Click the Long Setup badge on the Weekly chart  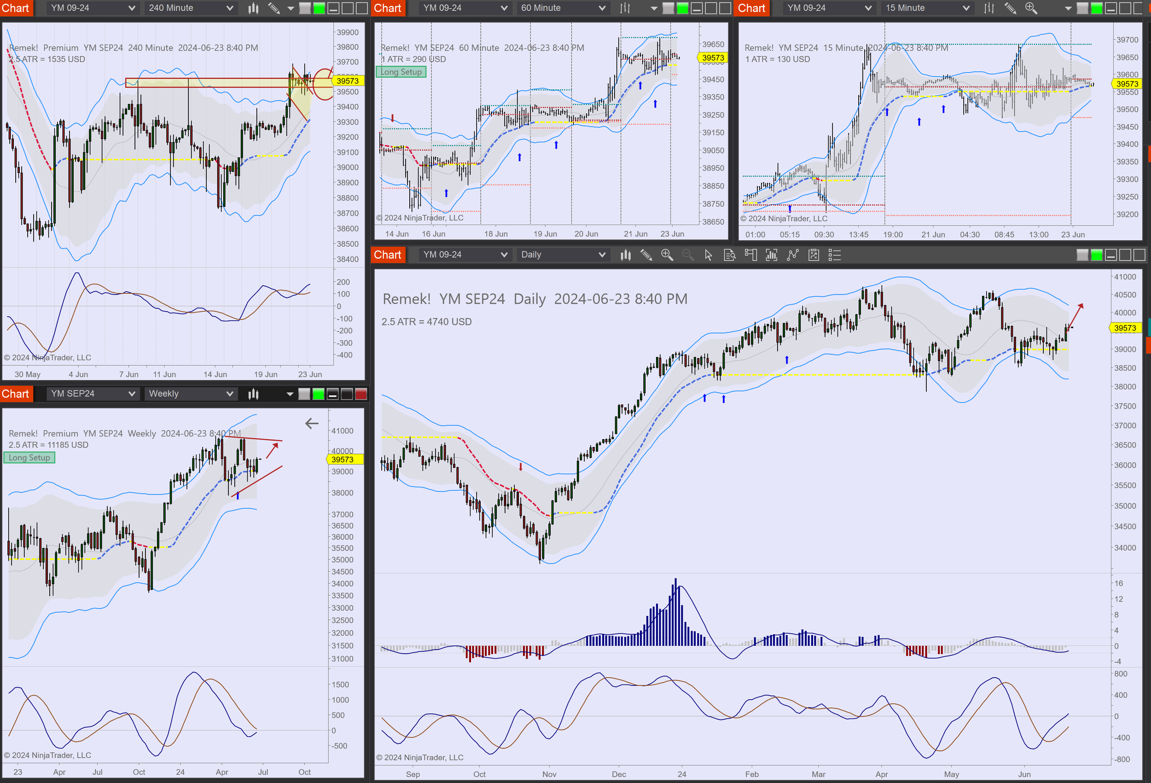point(29,457)
